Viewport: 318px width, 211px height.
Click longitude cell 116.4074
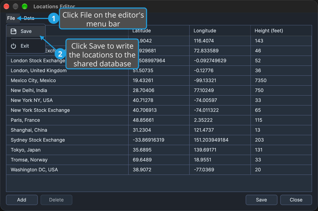pyautogui.click(x=220, y=41)
